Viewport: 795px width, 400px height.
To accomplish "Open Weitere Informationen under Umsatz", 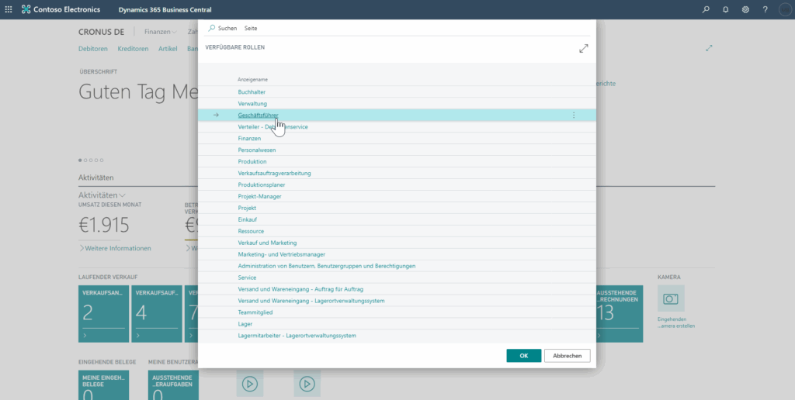I will (117, 248).
